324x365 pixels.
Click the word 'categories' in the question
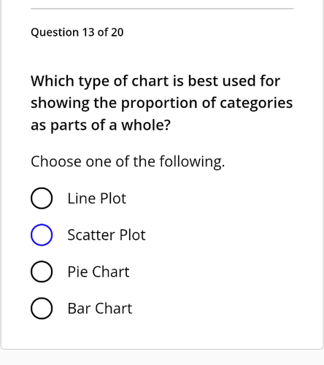pos(256,103)
